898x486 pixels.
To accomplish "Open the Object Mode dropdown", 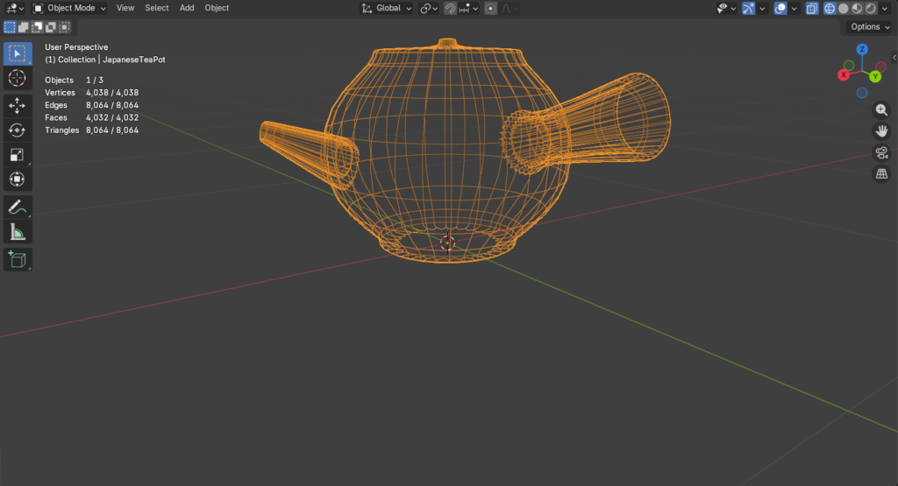I will [x=69, y=8].
